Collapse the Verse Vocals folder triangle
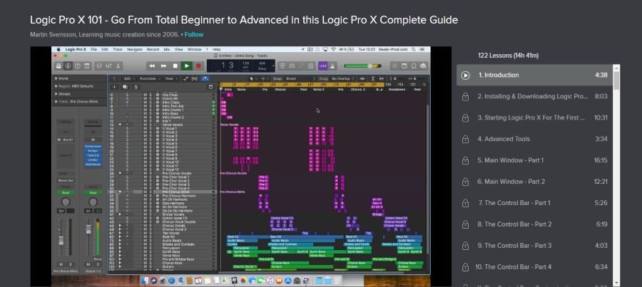This screenshot has width=642, height=287. pos(120,125)
